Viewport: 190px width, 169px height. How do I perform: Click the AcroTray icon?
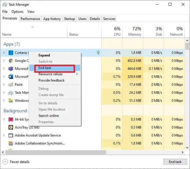coord(11,127)
